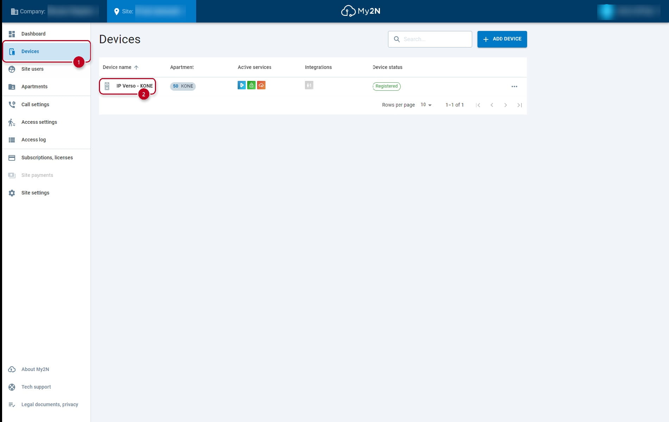
Task: Open the Dashboard page icon
Action: (12, 34)
